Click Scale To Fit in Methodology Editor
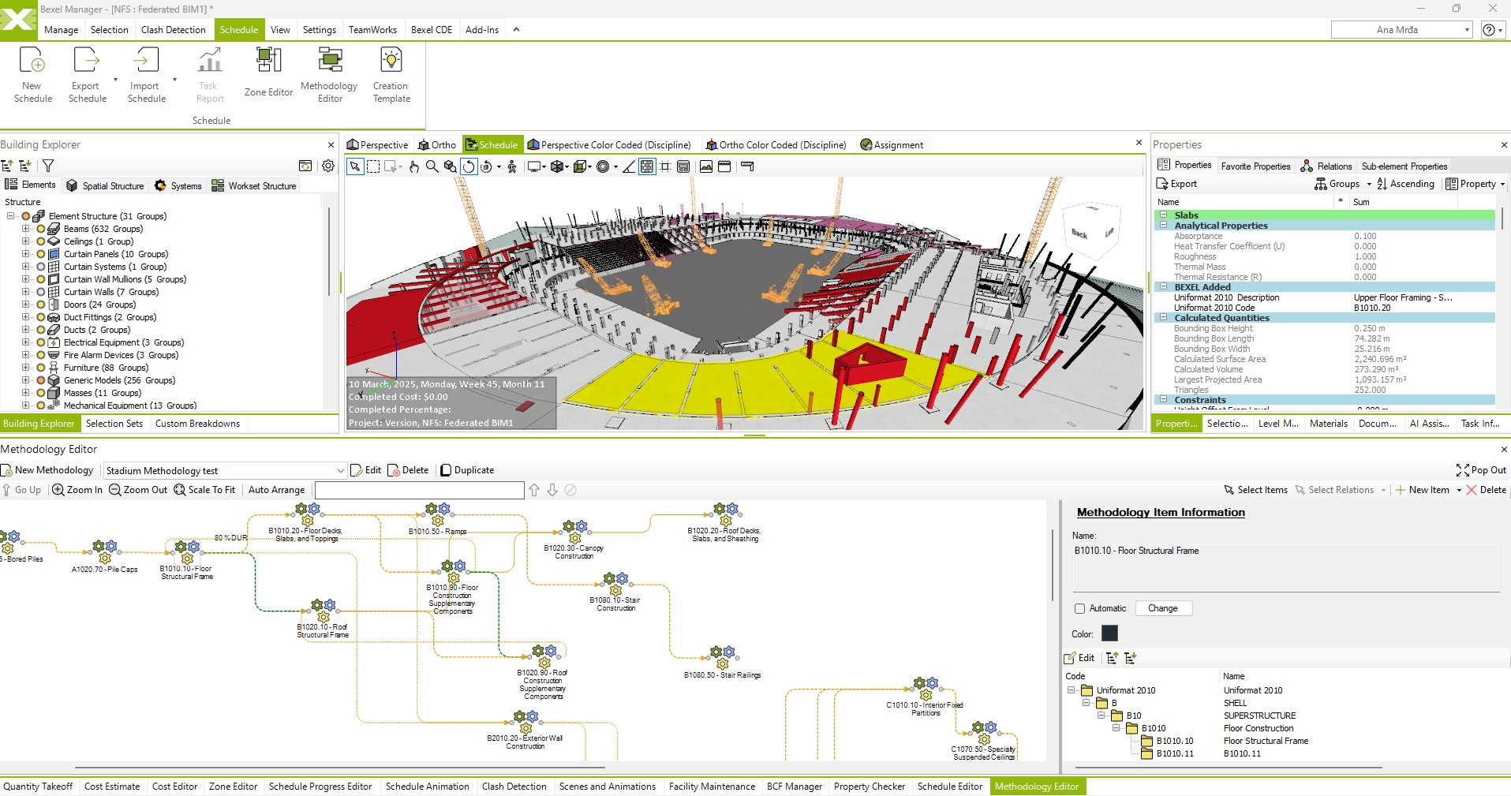This screenshot has width=1511, height=796. click(x=204, y=490)
